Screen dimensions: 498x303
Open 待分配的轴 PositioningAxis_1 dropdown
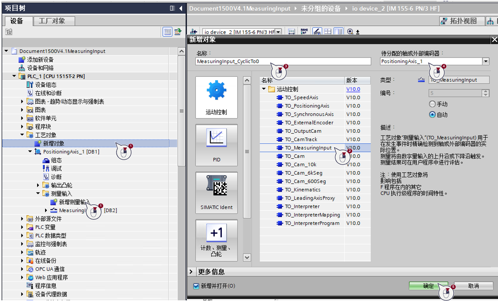[486, 61]
